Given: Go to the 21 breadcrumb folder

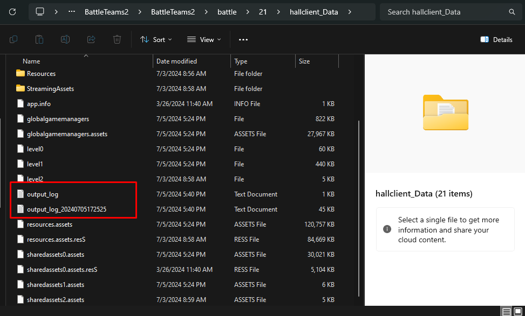Looking at the screenshot, I should point(263,12).
